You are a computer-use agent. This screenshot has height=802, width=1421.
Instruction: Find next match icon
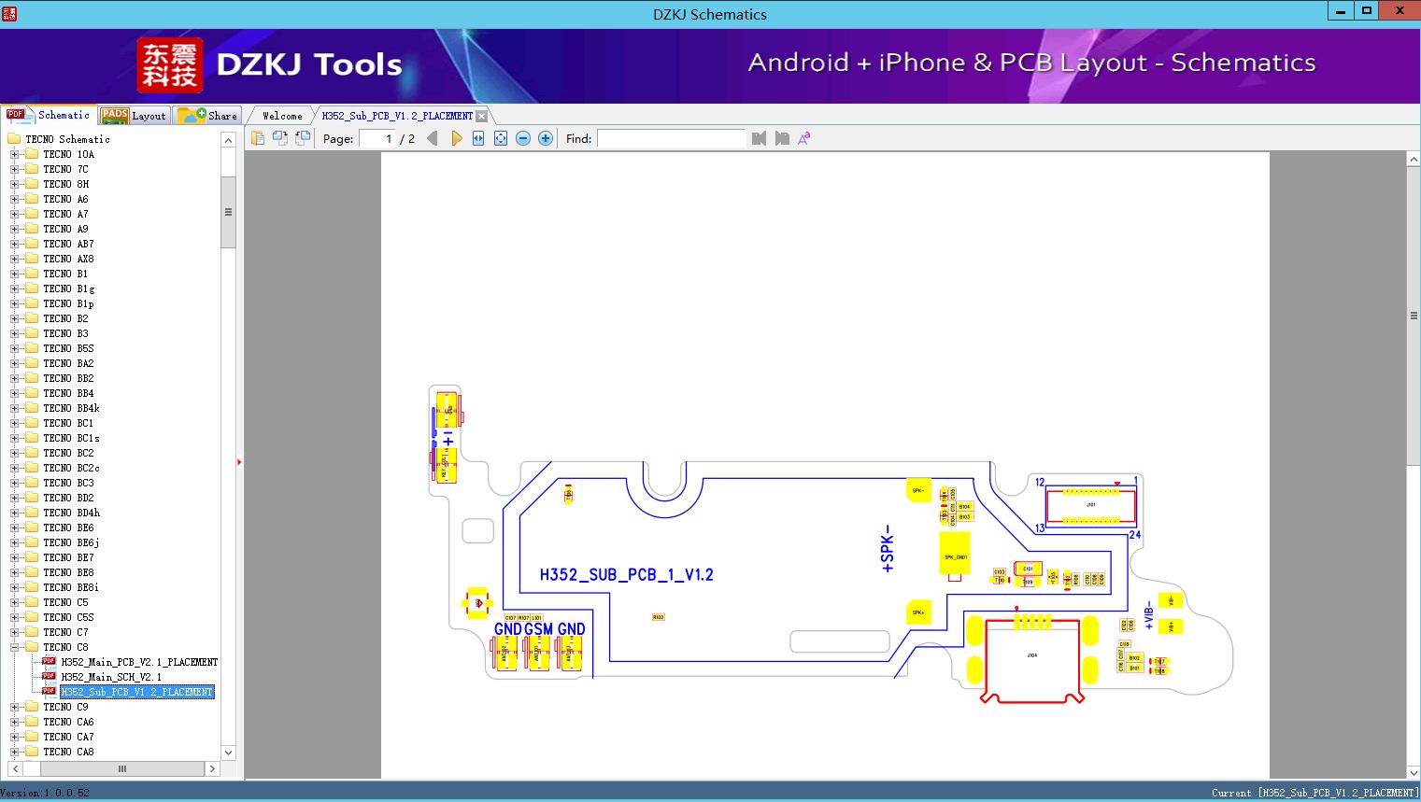tap(782, 138)
